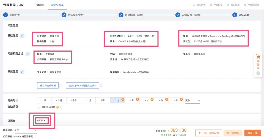
Task: Click the discount badge on the 4 年 option
Action: [167, 99]
